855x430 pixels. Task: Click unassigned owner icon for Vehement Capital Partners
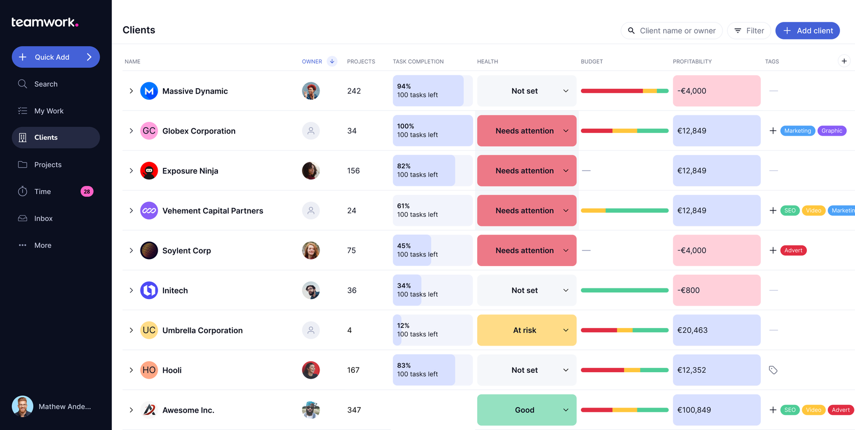pyautogui.click(x=311, y=210)
